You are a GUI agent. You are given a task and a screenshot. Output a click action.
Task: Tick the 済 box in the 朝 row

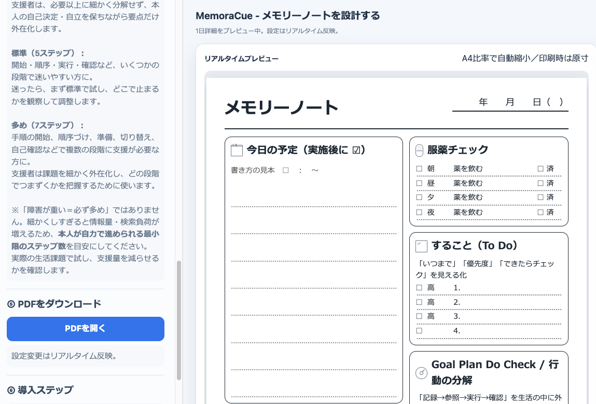540,169
